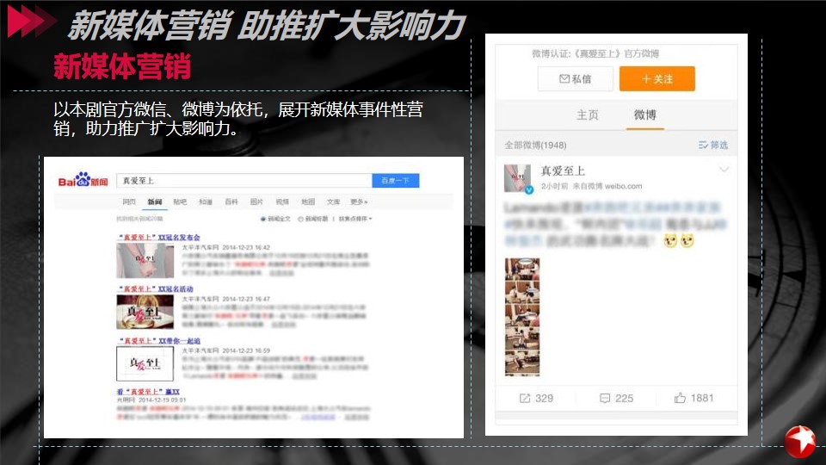Viewport: 826px width, 465px height.
Task: Click the hands thumbnail of first news result
Action: pos(145,260)
